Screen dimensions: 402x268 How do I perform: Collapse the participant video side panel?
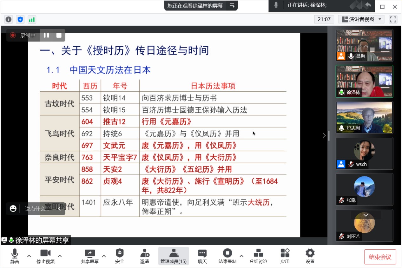[324, 135]
